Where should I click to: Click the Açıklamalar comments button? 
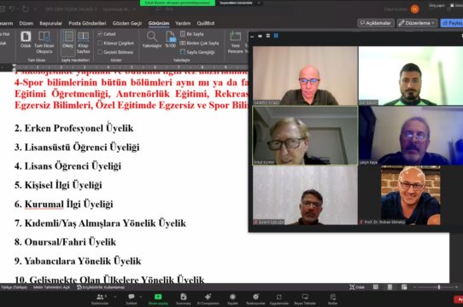coord(376,23)
